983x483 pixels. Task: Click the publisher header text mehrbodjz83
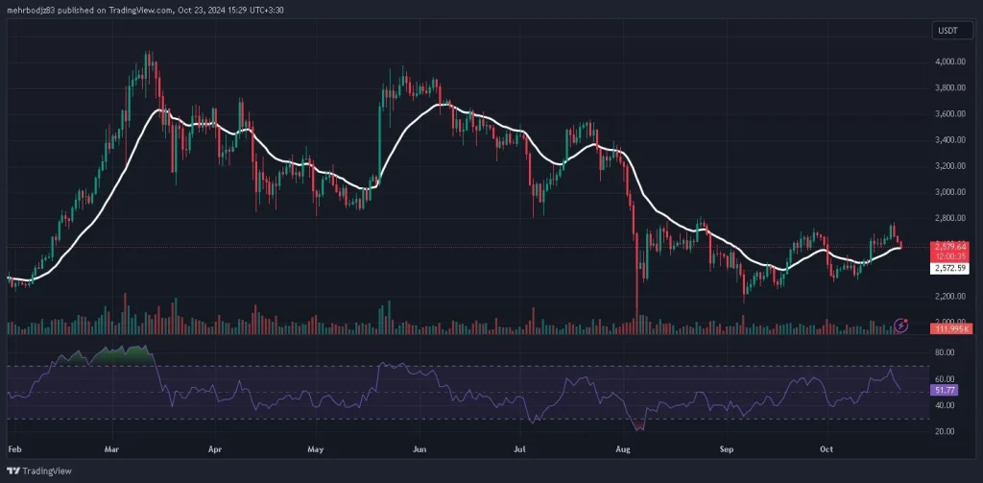coord(35,10)
